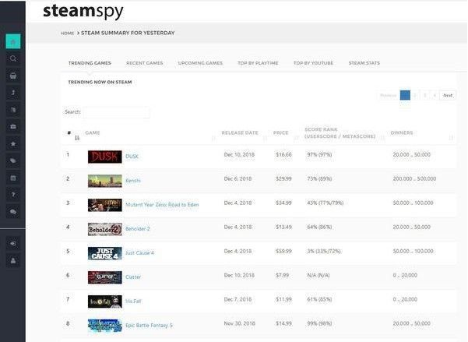Select 'Nov 30, 2018' release date cell
The image size is (468, 342).
coord(239,323)
